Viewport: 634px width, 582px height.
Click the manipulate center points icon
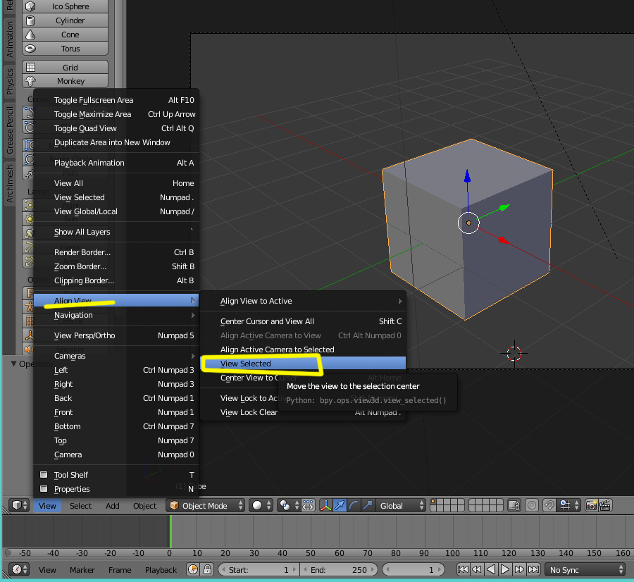point(308,506)
